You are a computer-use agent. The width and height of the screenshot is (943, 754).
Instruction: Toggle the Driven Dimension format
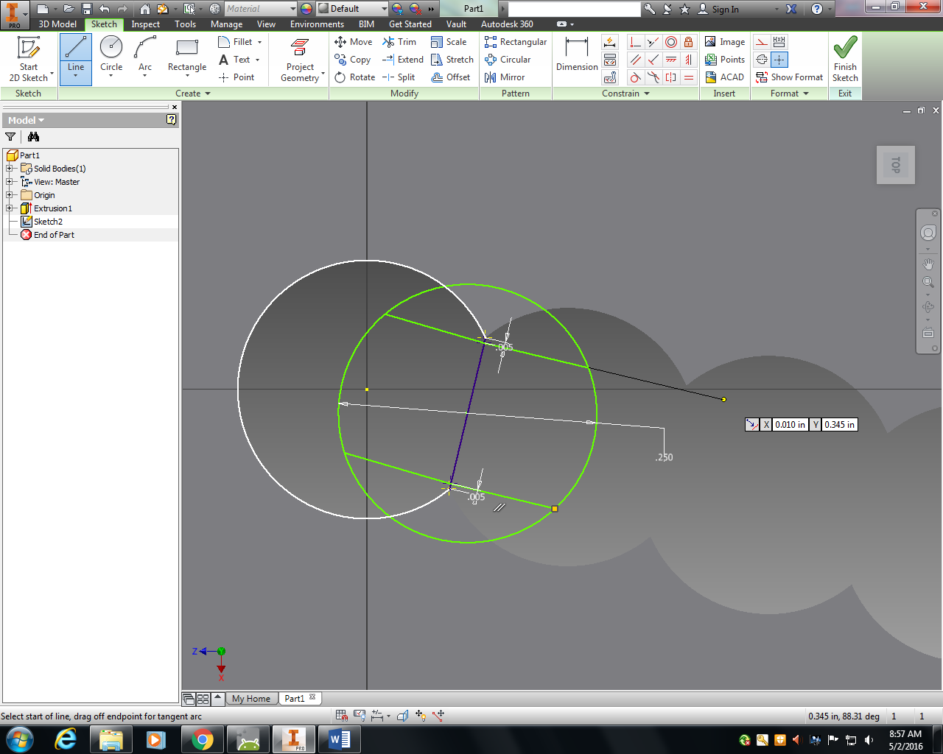[779, 42]
